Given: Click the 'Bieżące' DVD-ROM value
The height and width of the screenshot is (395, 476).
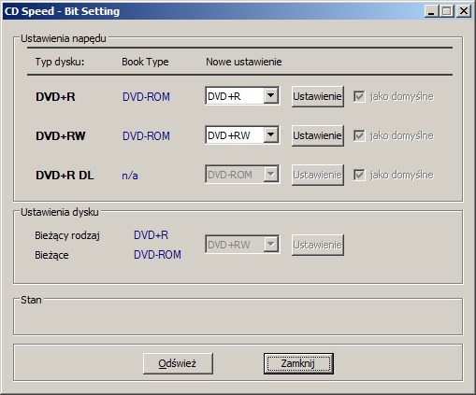Looking at the screenshot, I should click(x=157, y=255).
